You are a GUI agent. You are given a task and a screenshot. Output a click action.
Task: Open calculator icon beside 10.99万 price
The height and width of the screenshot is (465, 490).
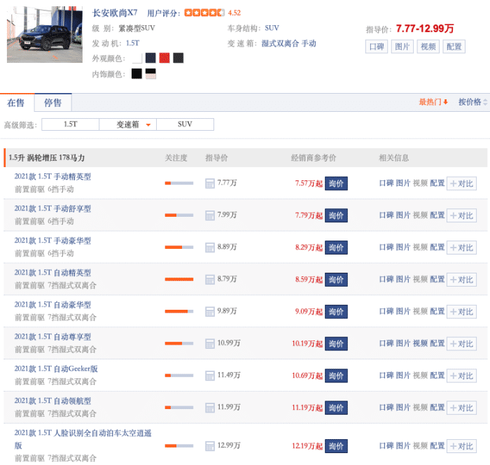coord(210,343)
